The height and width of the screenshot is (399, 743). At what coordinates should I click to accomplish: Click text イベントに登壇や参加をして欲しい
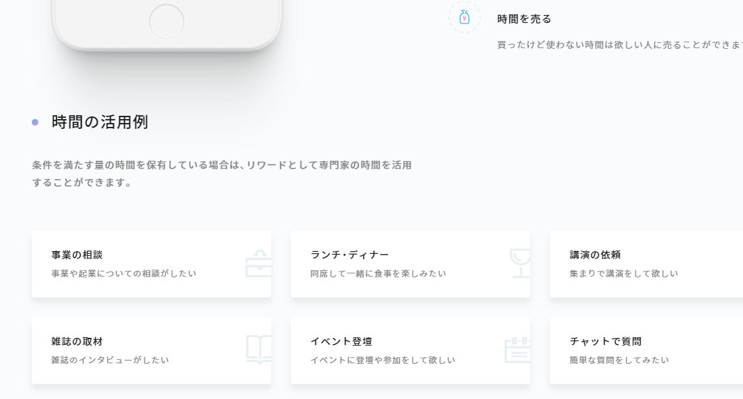(x=383, y=360)
